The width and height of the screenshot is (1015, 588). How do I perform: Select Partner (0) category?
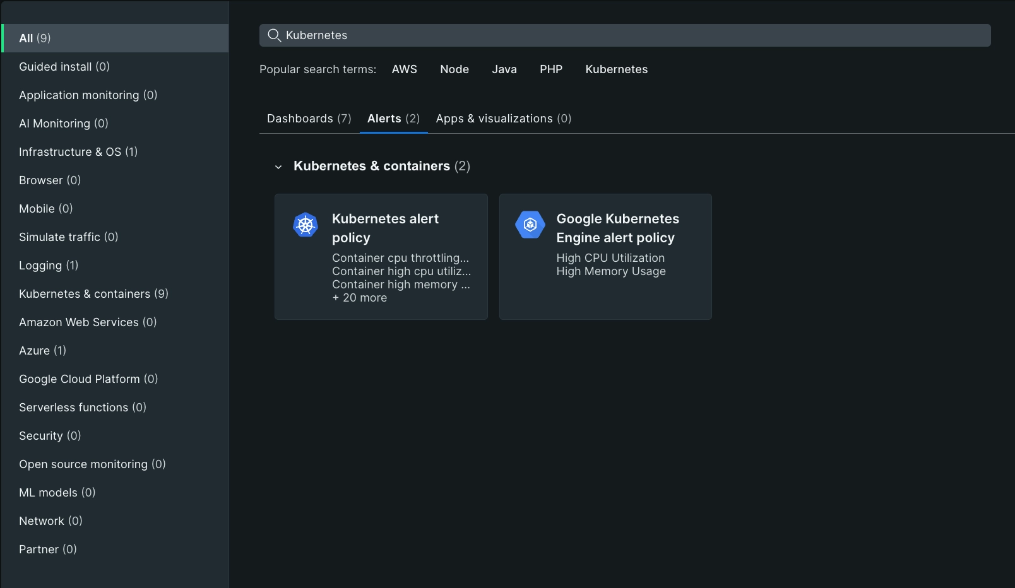point(115,549)
